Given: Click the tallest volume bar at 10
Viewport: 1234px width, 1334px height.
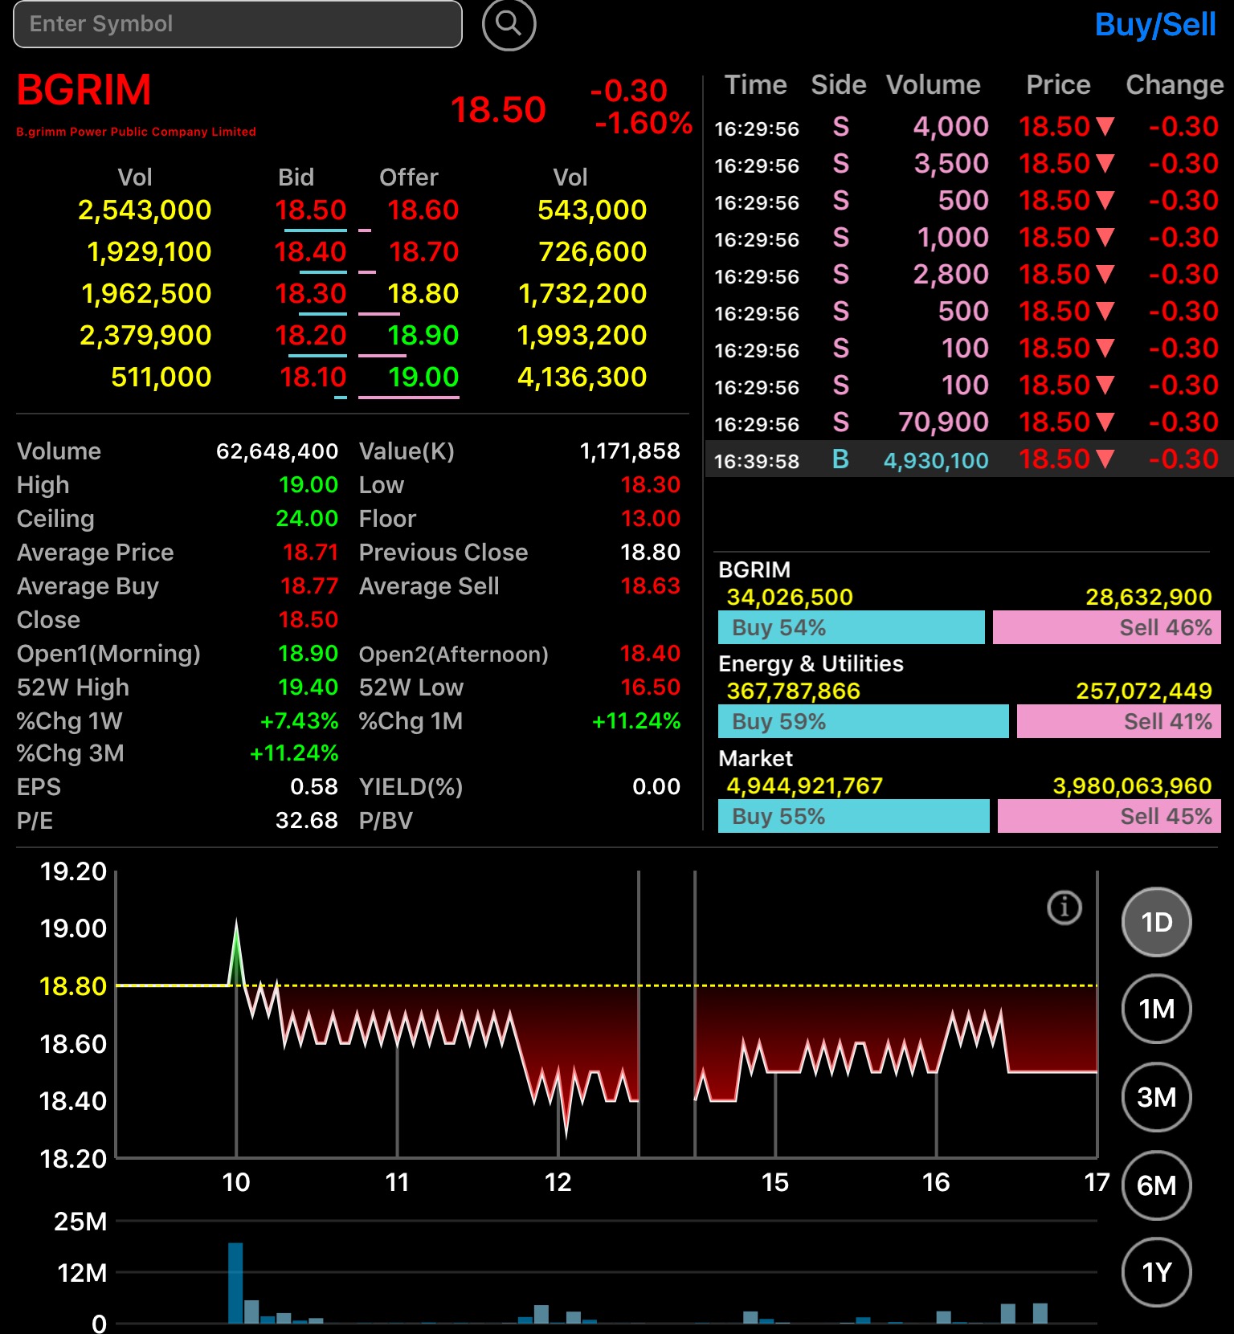Looking at the screenshot, I should (x=235, y=1283).
